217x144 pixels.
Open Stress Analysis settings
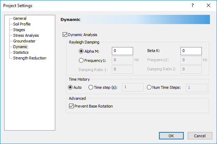26,35
